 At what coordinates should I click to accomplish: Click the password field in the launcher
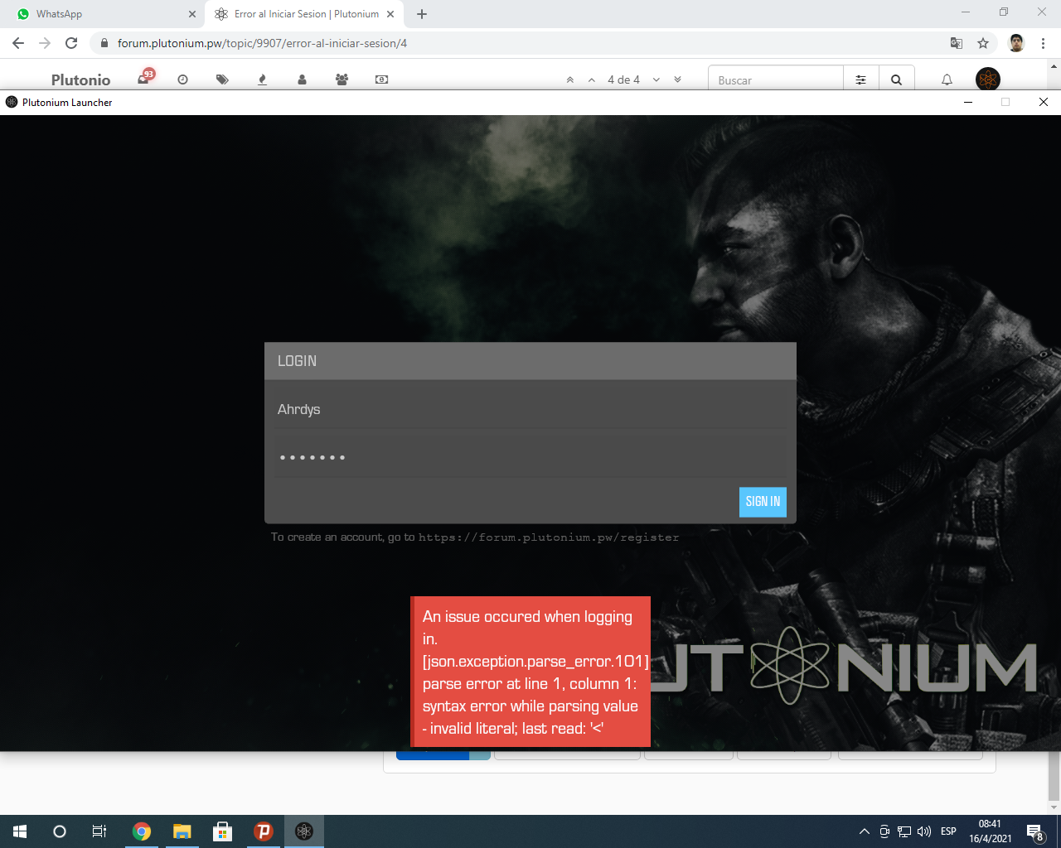530,457
